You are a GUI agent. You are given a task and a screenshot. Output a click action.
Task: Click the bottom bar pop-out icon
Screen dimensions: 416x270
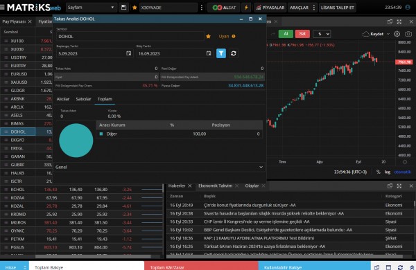point(376,267)
